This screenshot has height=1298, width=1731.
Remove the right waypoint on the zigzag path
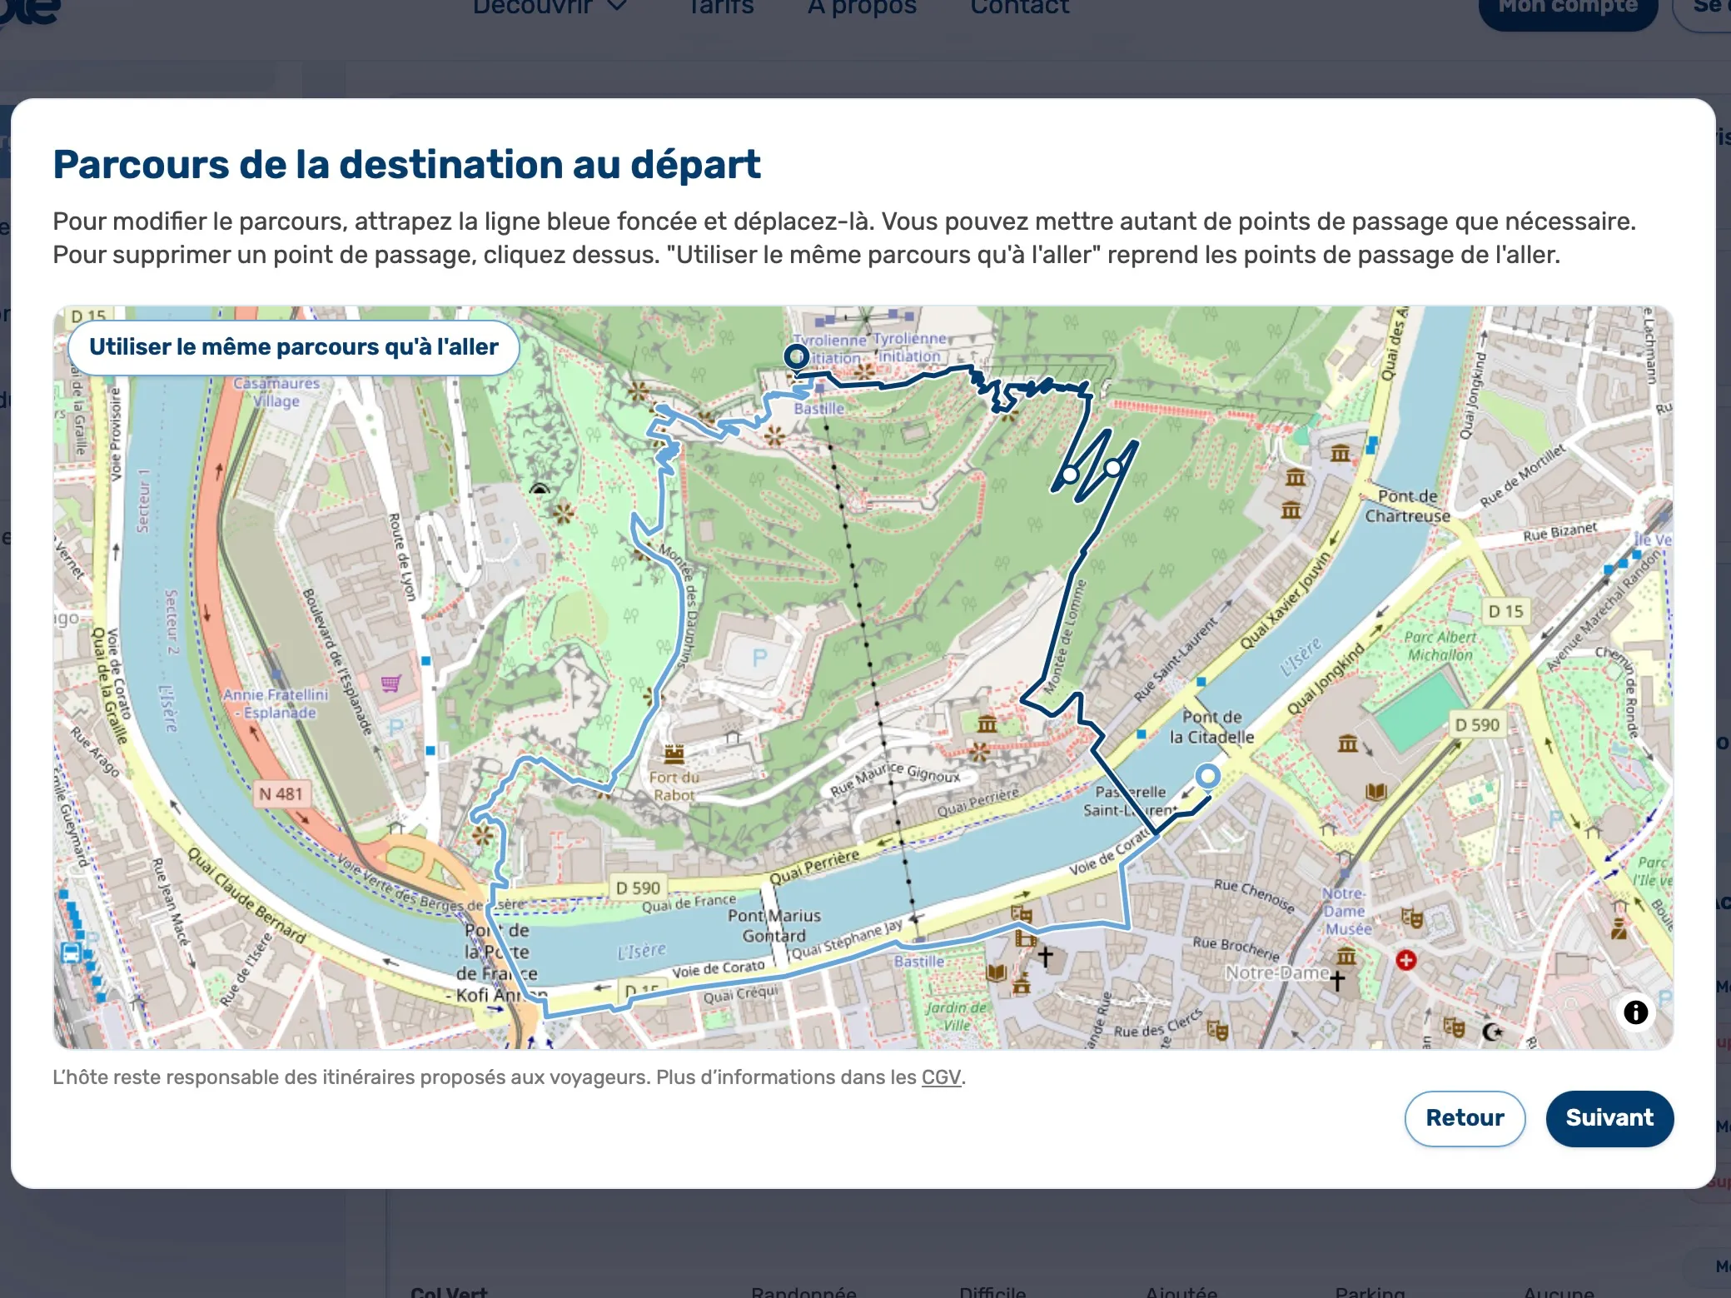(1113, 468)
